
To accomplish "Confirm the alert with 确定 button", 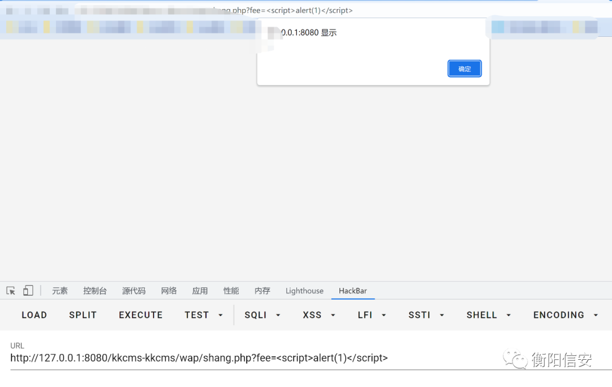I will (465, 69).
